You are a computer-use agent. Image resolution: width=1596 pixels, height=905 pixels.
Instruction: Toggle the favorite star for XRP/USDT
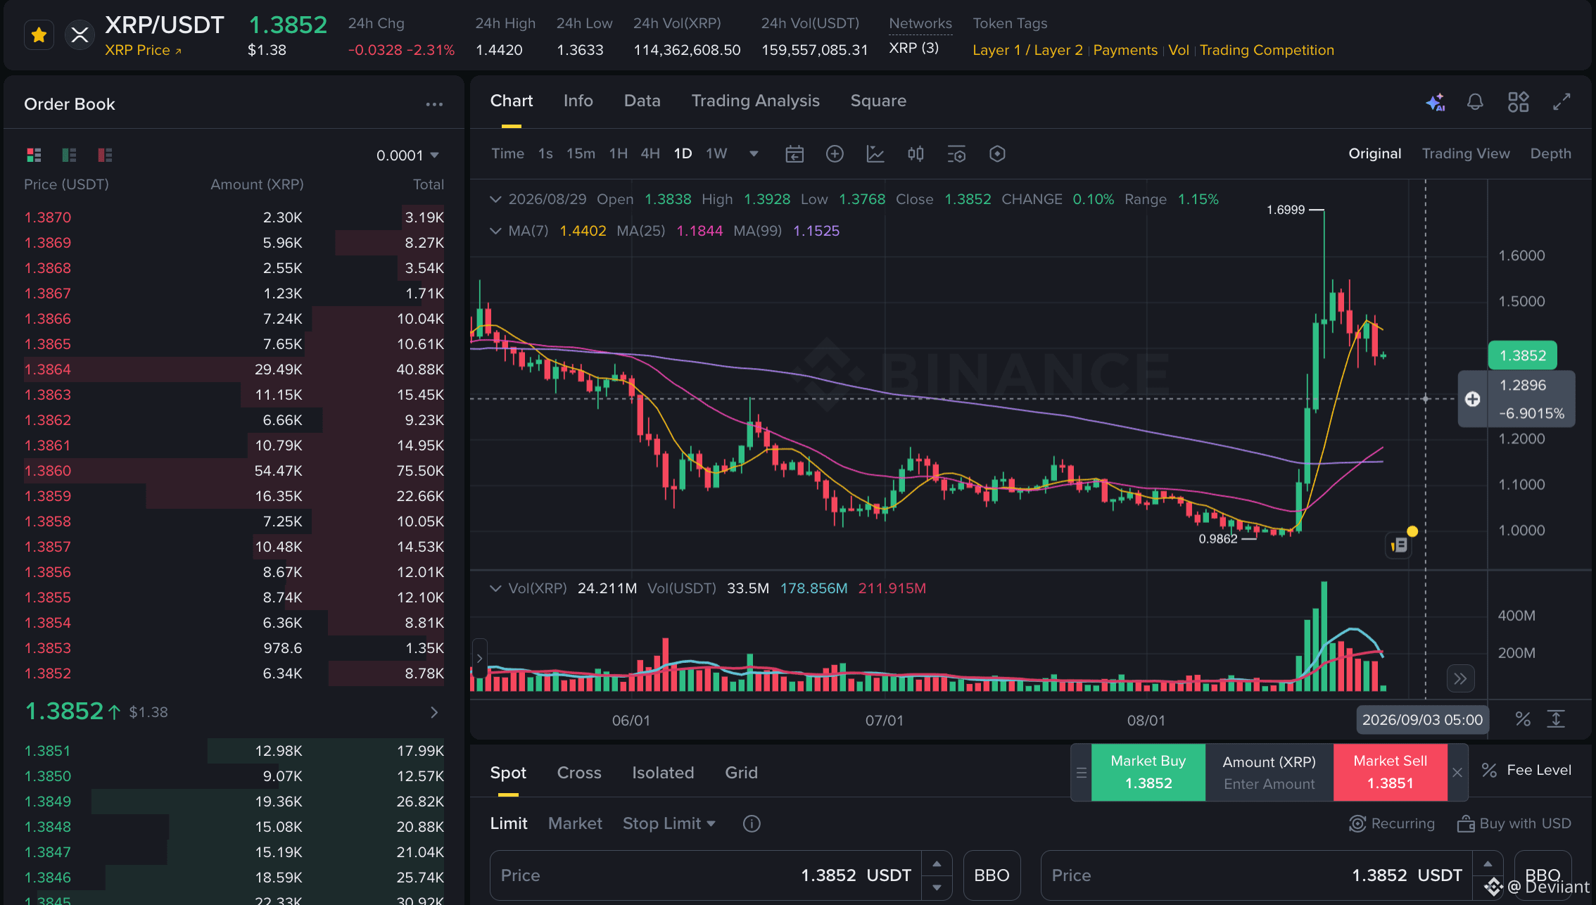39,34
